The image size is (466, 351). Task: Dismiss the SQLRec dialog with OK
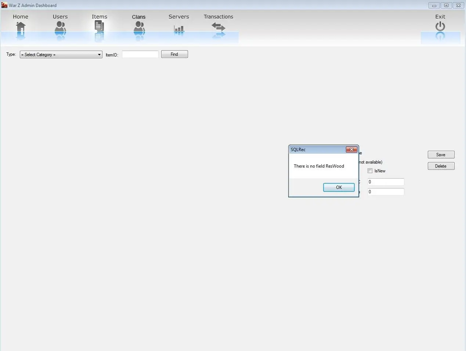339,187
